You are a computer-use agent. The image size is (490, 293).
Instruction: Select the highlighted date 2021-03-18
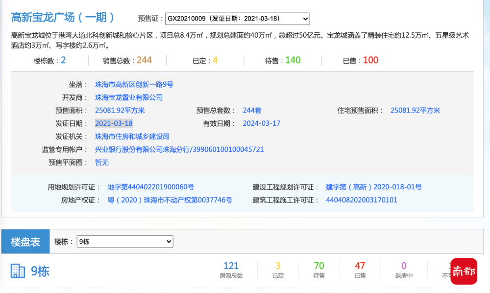point(114,123)
